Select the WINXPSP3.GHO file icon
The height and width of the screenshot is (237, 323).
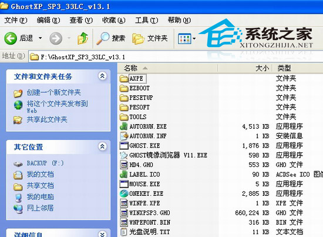pos(124,213)
